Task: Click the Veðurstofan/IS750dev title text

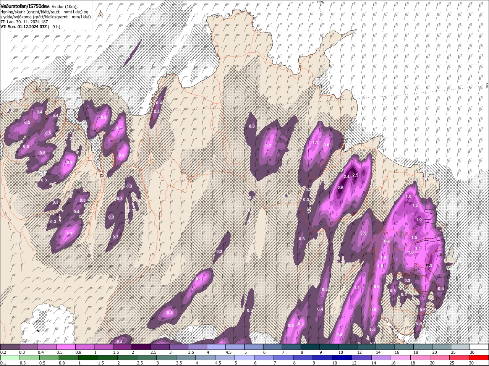Action: 24,6
